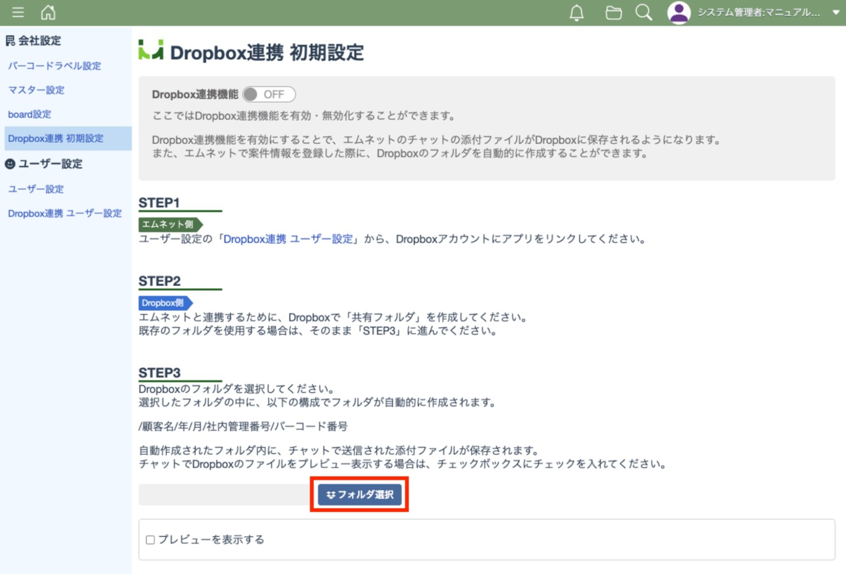Image resolution: width=846 pixels, height=574 pixels.
Task: Open バーコードラベル設定 in sidebar
Action: point(54,66)
